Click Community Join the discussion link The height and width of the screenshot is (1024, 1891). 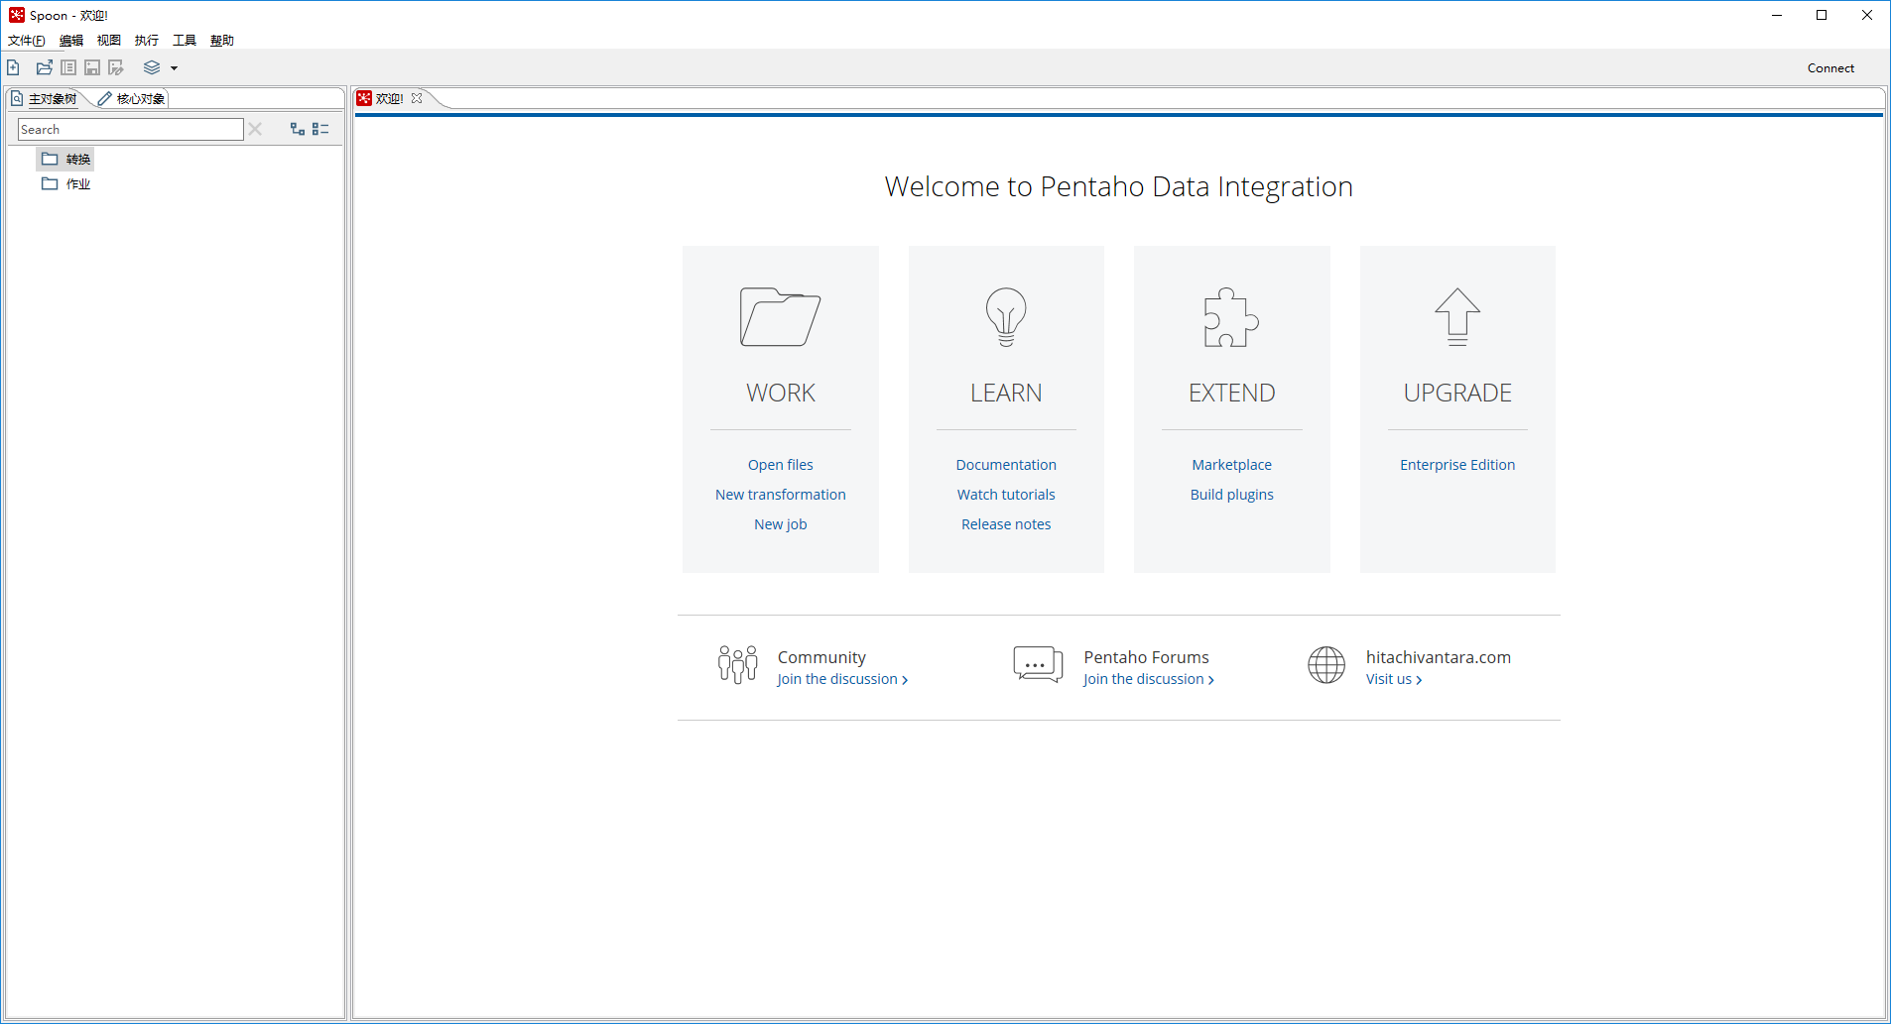coord(842,679)
